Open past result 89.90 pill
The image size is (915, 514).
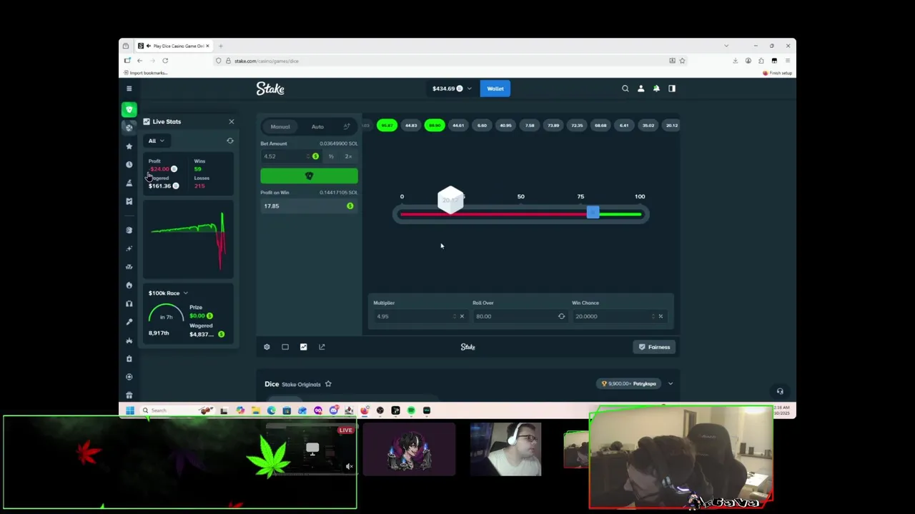(x=435, y=126)
